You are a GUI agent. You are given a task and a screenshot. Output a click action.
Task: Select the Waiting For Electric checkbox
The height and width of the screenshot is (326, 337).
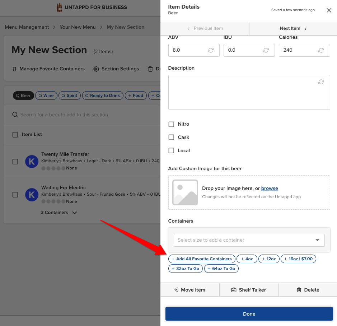(15, 195)
